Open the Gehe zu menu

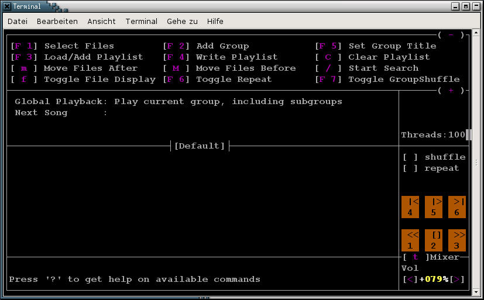point(182,21)
